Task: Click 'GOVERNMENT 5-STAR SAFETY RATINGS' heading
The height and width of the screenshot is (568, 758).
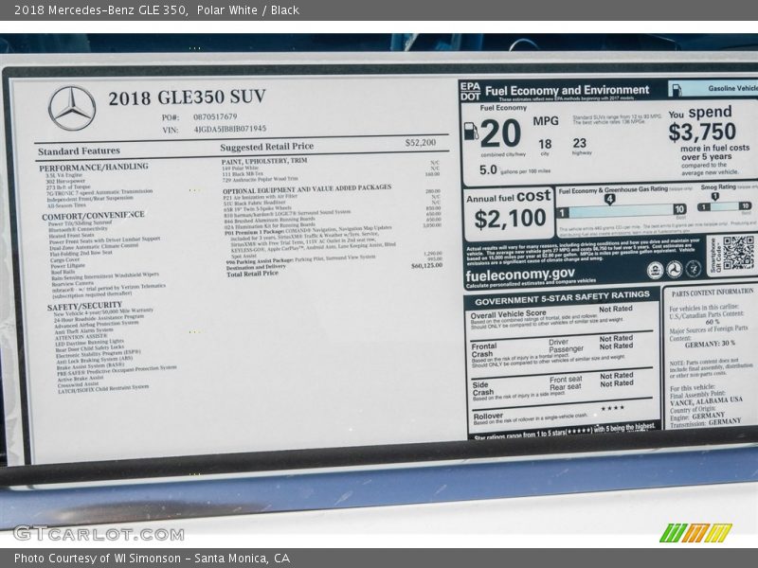Action: [562, 298]
